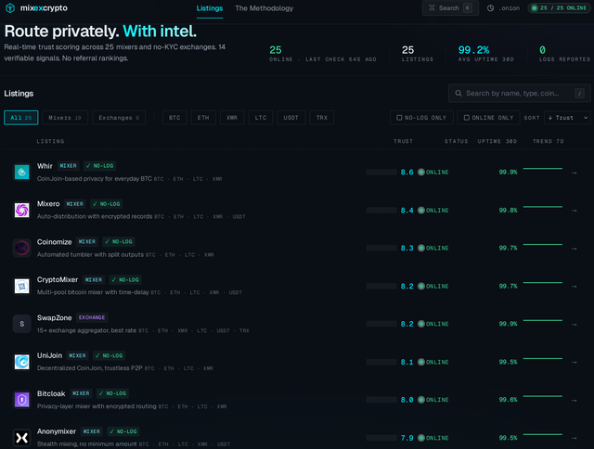Select the Mixers filter tab
The height and width of the screenshot is (449, 594).
65,118
